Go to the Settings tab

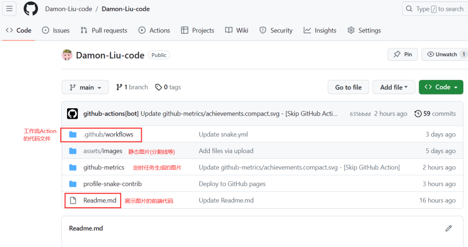pyautogui.click(x=364, y=31)
